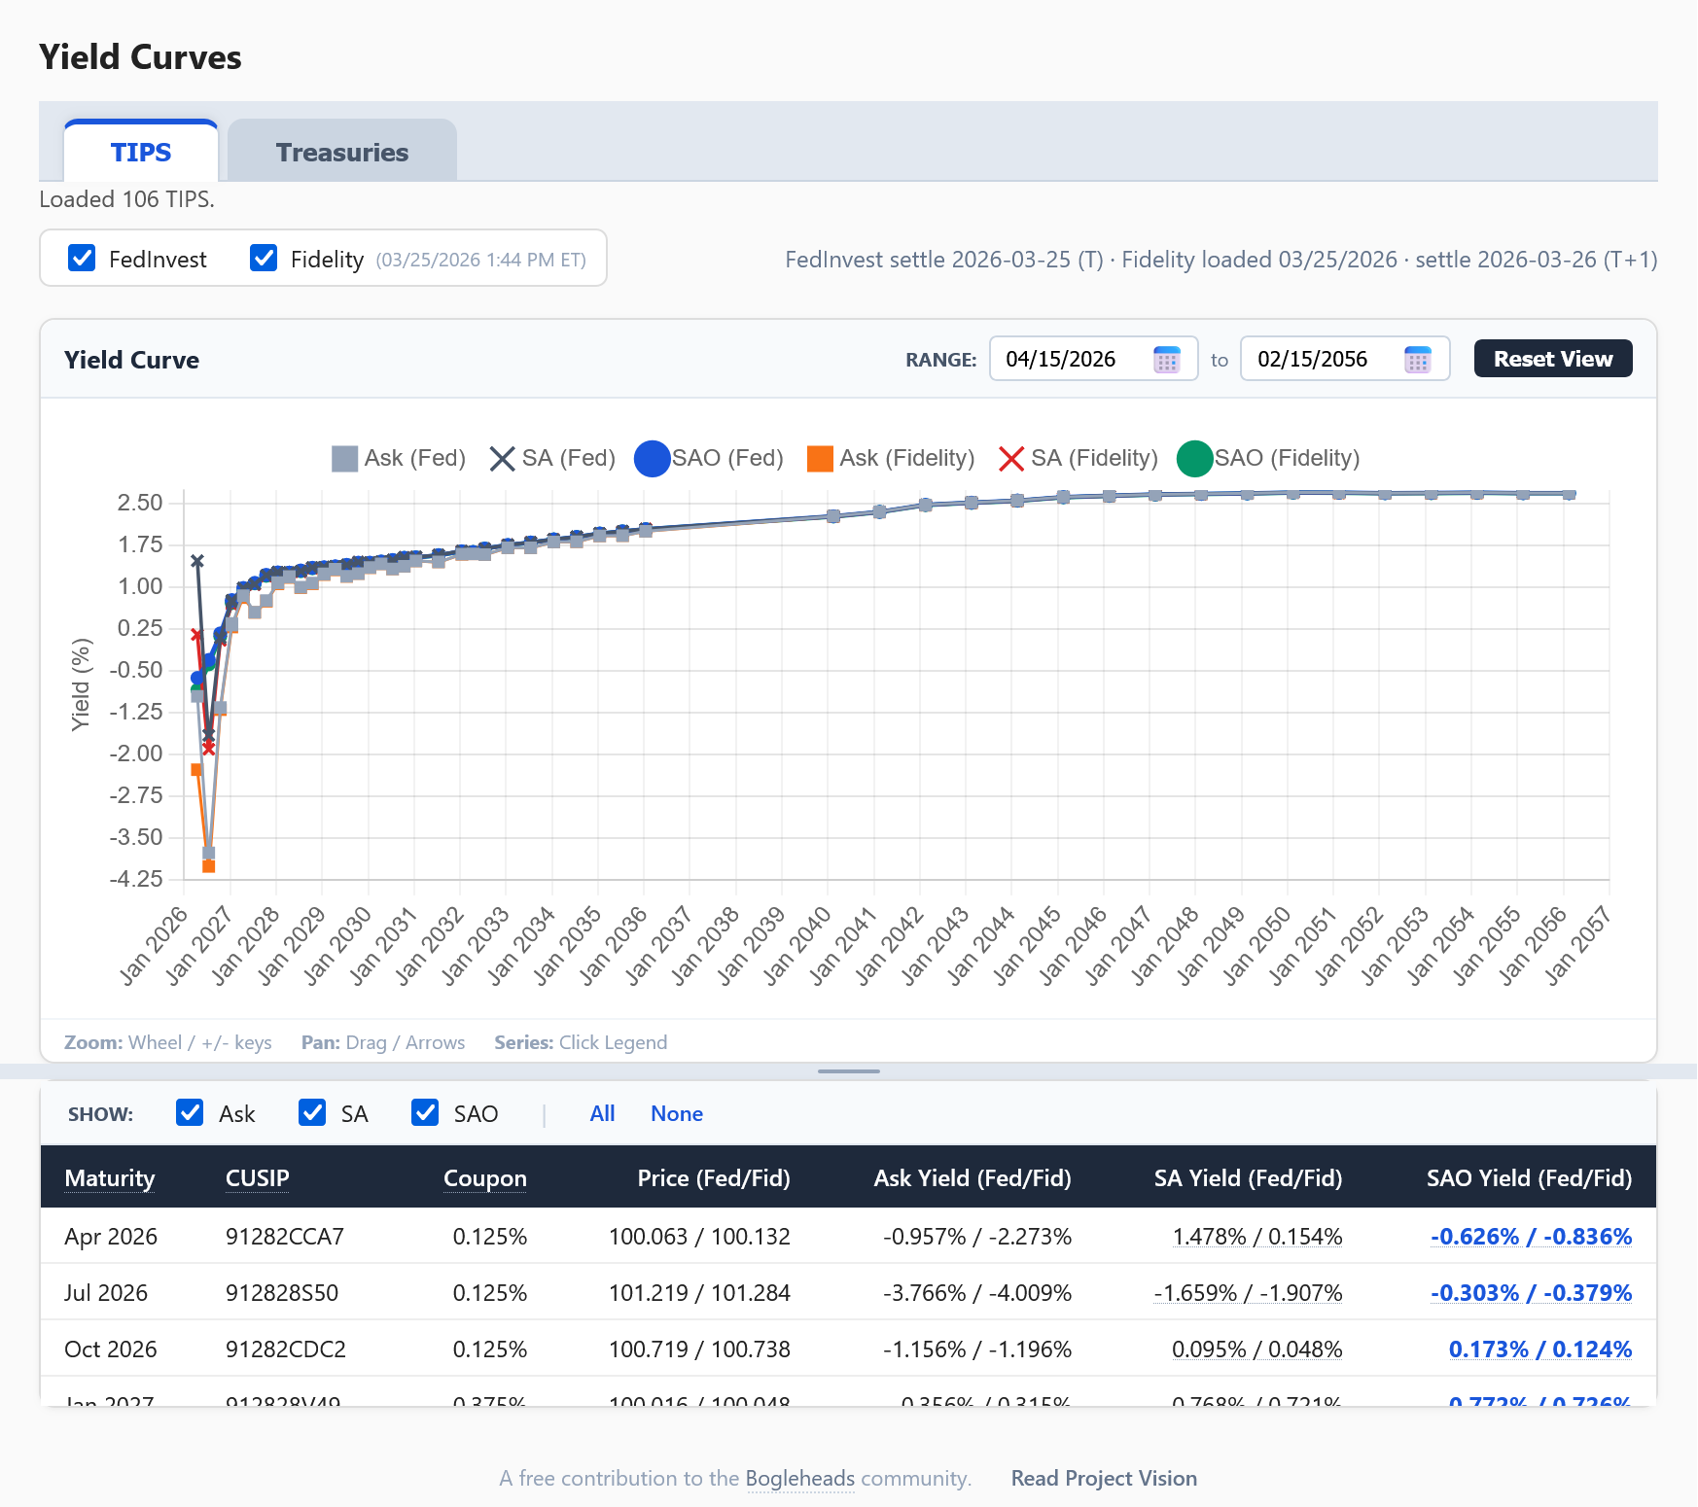Uncheck the Fidelity data source checkbox

[x=264, y=259]
